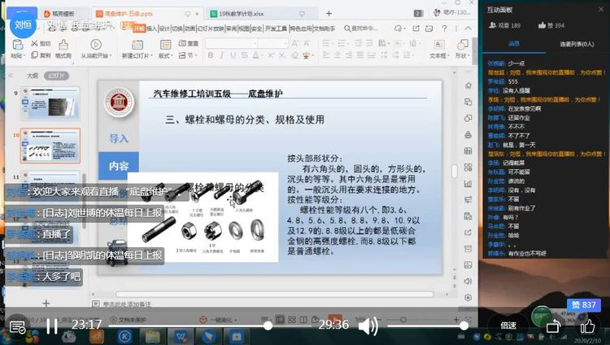610x345 pixels.
Task: Add a slide with plus button
Action: click(x=46, y=303)
